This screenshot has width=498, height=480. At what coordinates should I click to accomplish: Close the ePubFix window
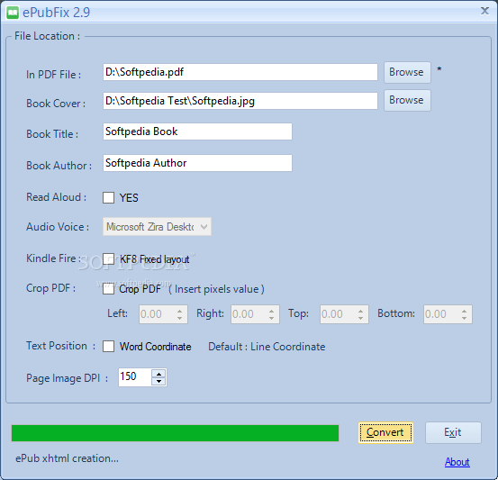click(484, 11)
